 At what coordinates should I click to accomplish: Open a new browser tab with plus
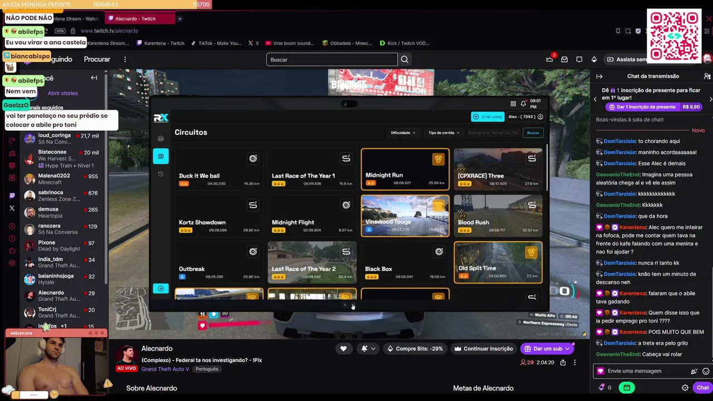180,18
